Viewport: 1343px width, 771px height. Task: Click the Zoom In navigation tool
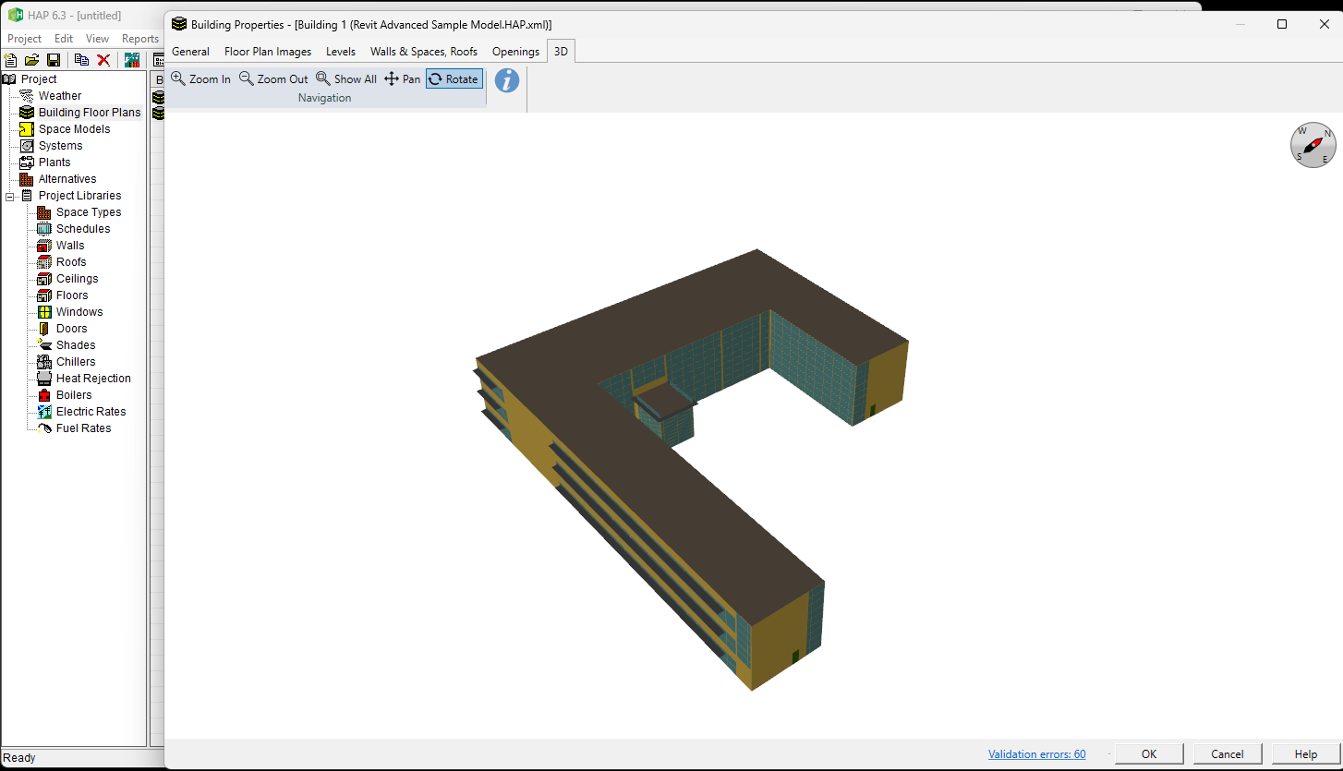(201, 79)
